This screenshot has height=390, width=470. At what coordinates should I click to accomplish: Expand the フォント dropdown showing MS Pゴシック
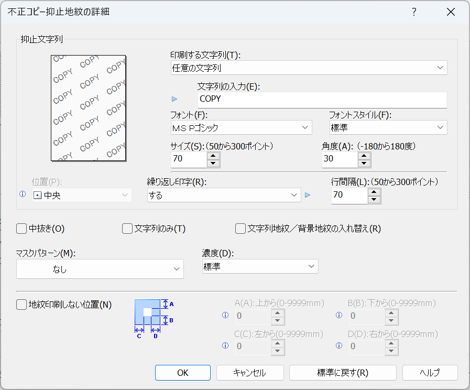[241, 127]
